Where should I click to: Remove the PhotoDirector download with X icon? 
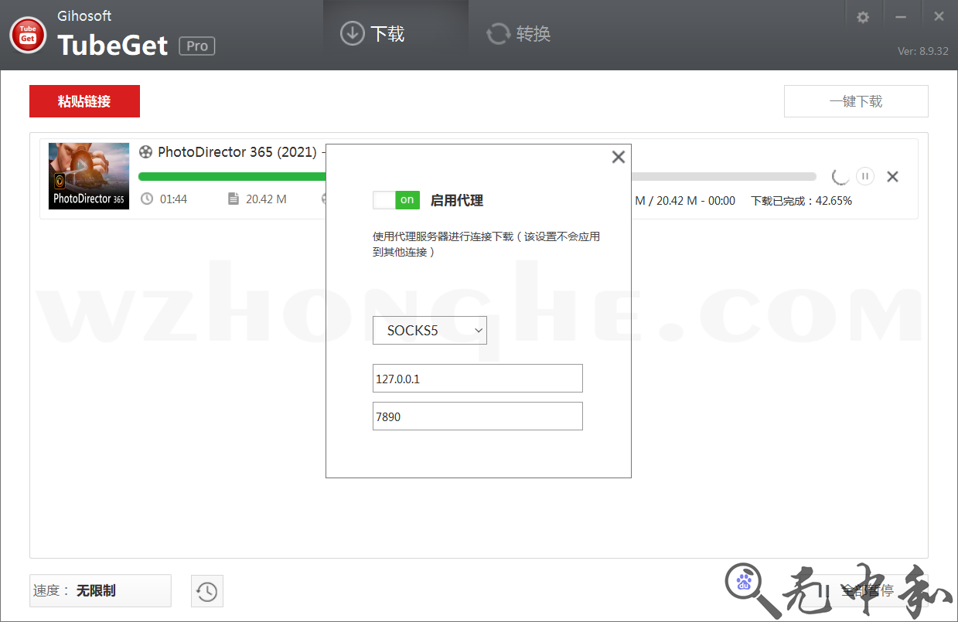pyautogui.click(x=892, y=177)
